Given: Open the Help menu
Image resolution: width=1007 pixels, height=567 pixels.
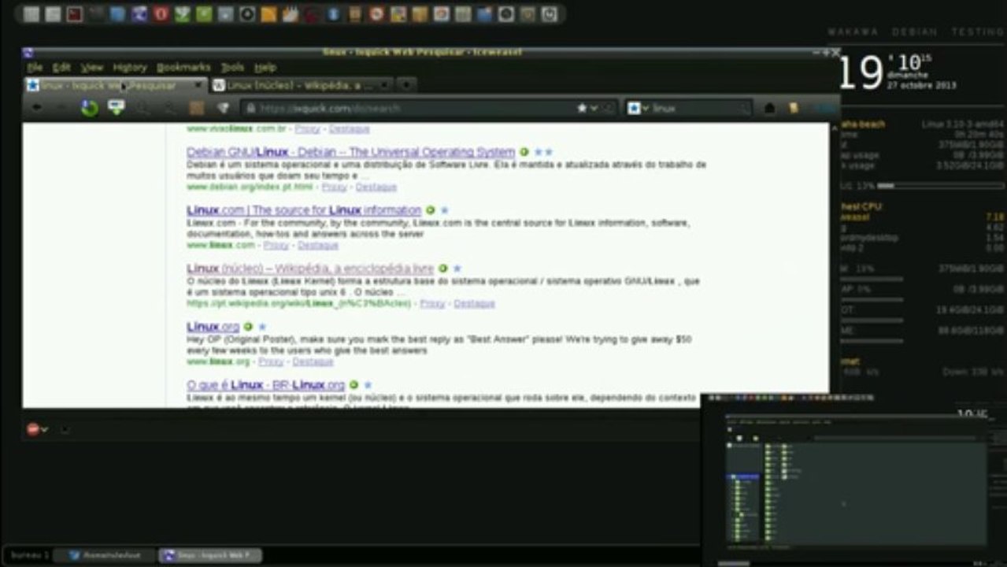Looking at the screenshot, I should pyautogui.click(x=265, y=68).
